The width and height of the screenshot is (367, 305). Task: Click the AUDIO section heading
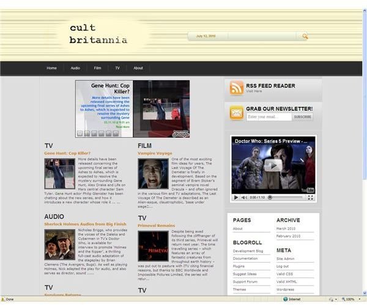coord(54,217)
